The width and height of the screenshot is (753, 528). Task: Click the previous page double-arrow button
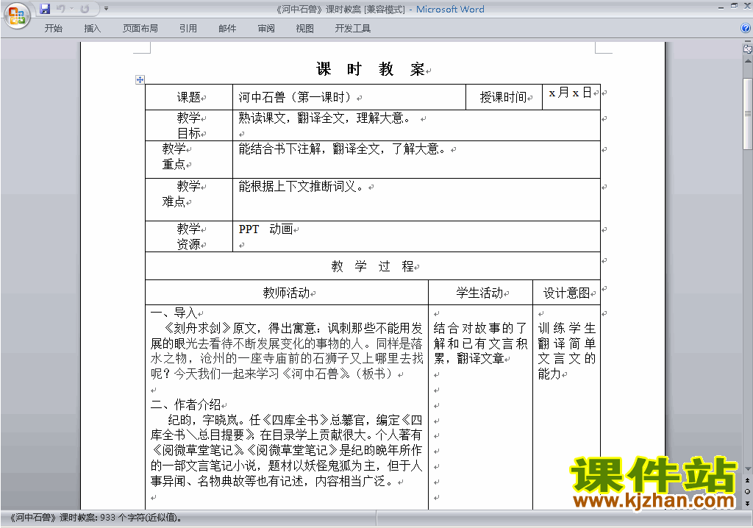pos(748,480)
